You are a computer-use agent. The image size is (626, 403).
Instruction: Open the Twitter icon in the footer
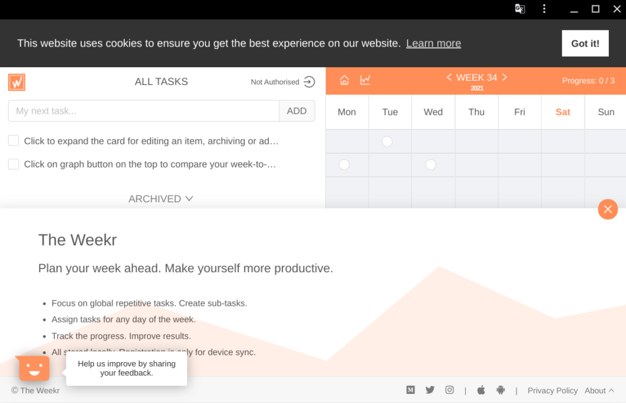[430, 390]
